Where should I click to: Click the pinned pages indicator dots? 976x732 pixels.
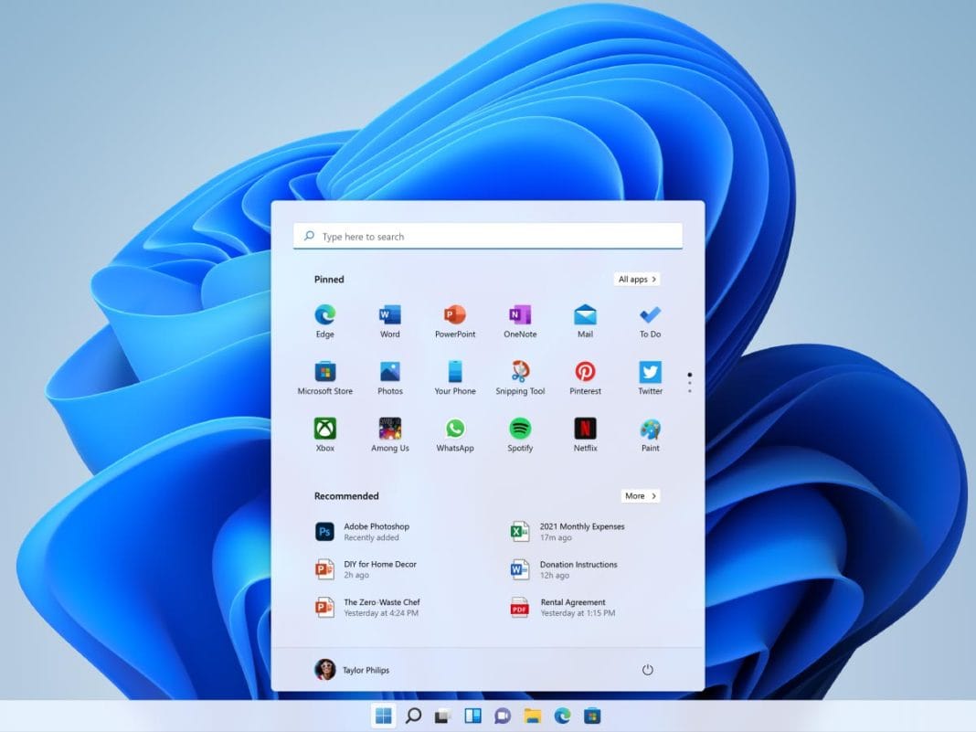click(690, 383)
